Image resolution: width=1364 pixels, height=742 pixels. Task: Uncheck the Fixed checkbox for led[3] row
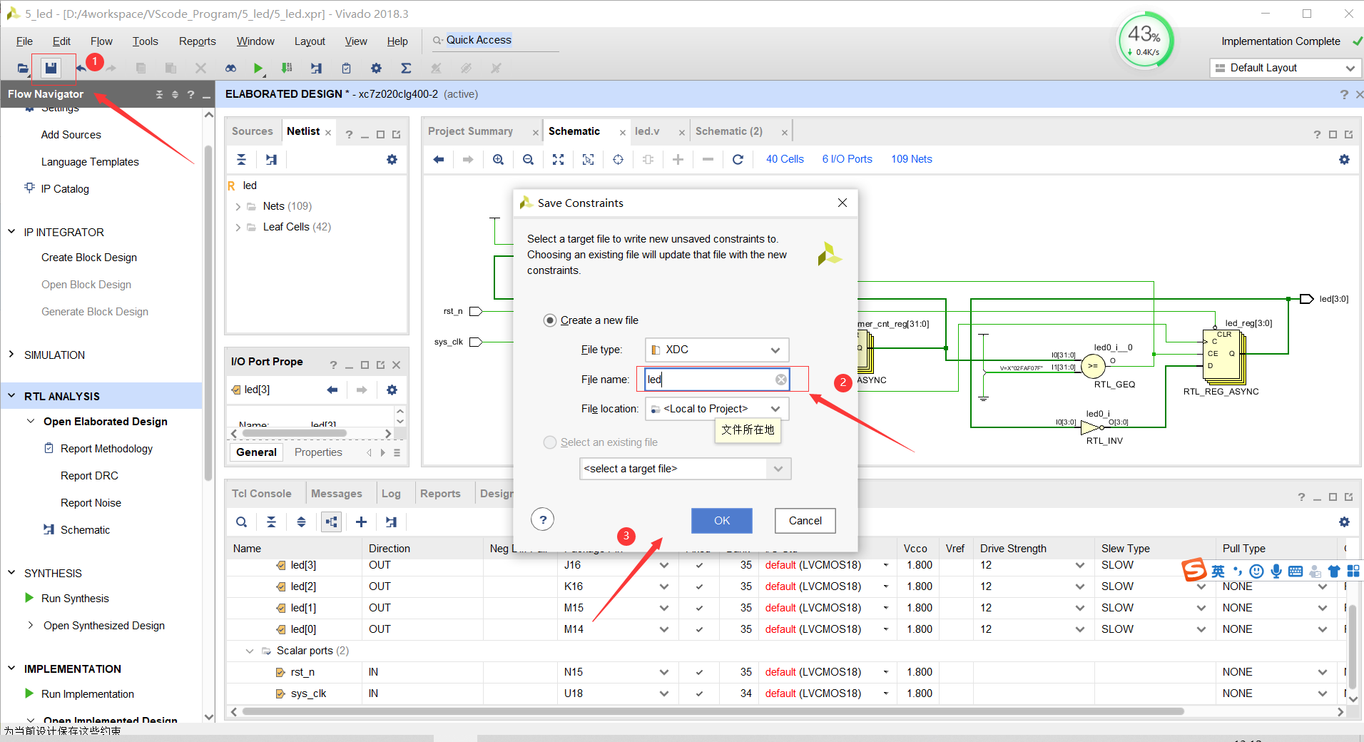[x=699, y=564]
